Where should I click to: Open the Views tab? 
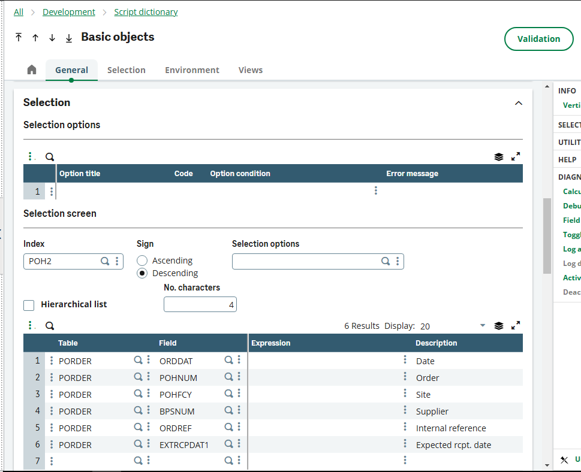250,70
